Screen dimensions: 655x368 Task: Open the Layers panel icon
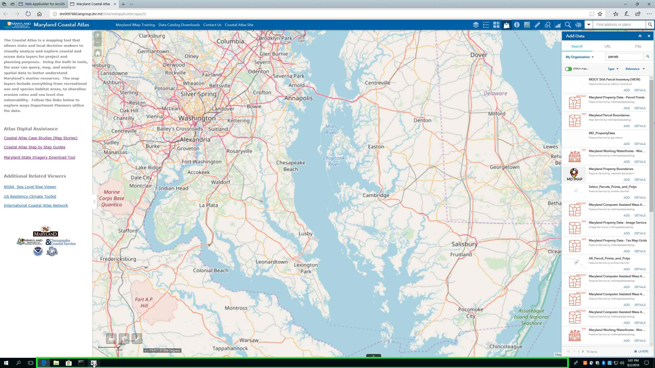pyautogui.click(x=476, y=25)
